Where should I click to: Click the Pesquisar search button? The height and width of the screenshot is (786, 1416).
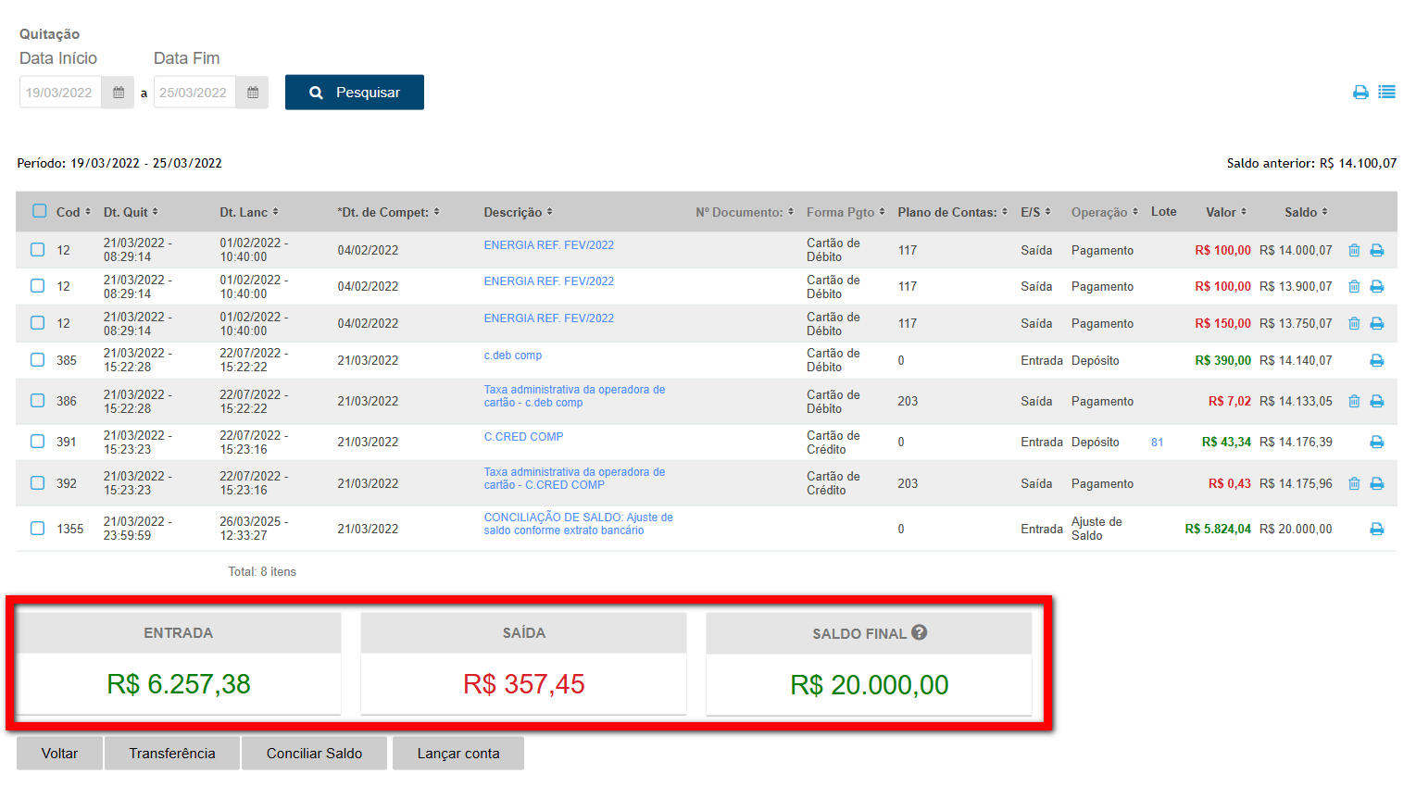[355, 93]
